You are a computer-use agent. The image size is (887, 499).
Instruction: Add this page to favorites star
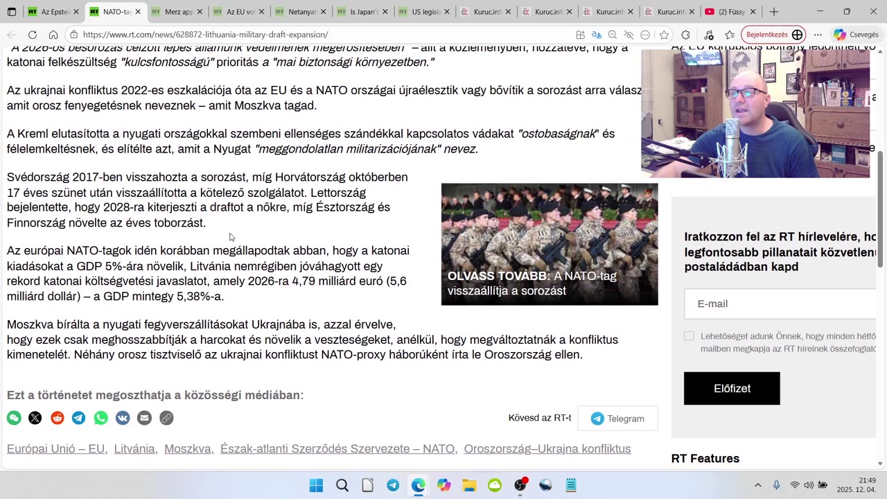664,35
